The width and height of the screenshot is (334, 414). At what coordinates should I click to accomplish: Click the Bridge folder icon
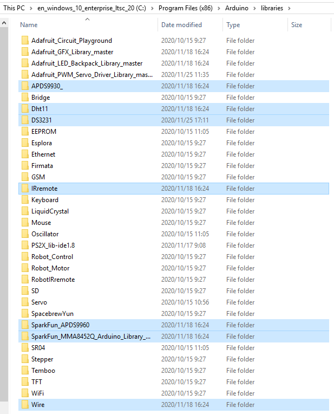(x=25, y=97)
